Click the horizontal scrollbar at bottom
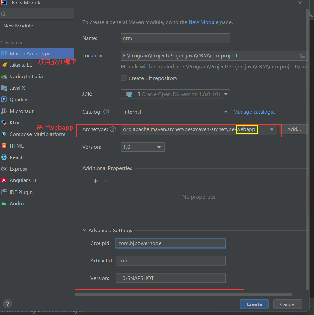This screenshot has width=314, height=315. point(183,294)
